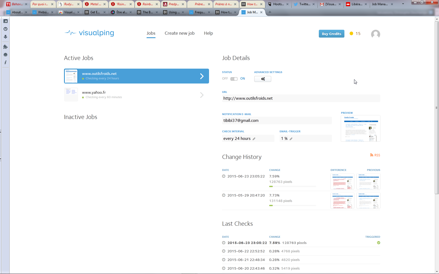Click yahoo.fr job thumbnail image
Screen dimensions: 439x274
click(71, 95)
